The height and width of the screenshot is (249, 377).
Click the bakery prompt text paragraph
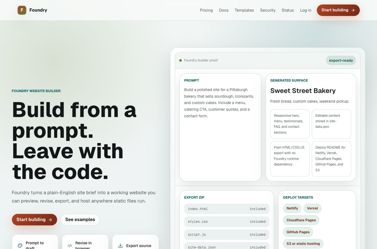click(219, 103)
